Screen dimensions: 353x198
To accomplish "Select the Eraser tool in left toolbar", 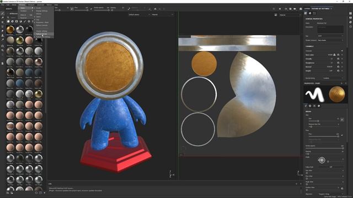I will click(3, 18).
